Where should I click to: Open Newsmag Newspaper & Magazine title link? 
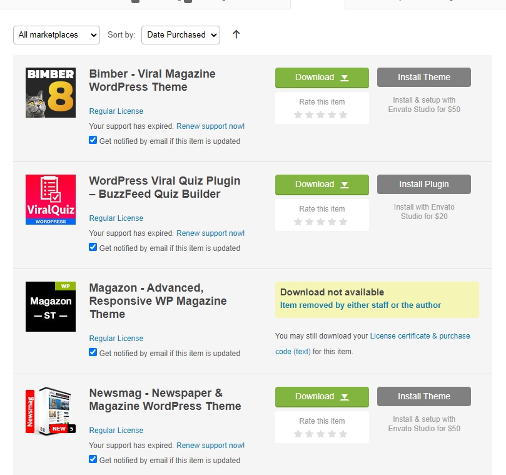[165, 399]
